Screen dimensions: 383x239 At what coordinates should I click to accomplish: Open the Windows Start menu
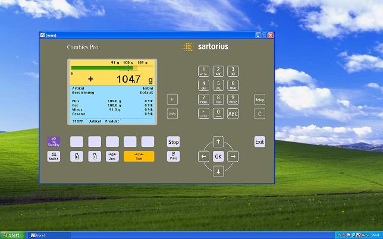click(x=12, y=235)
